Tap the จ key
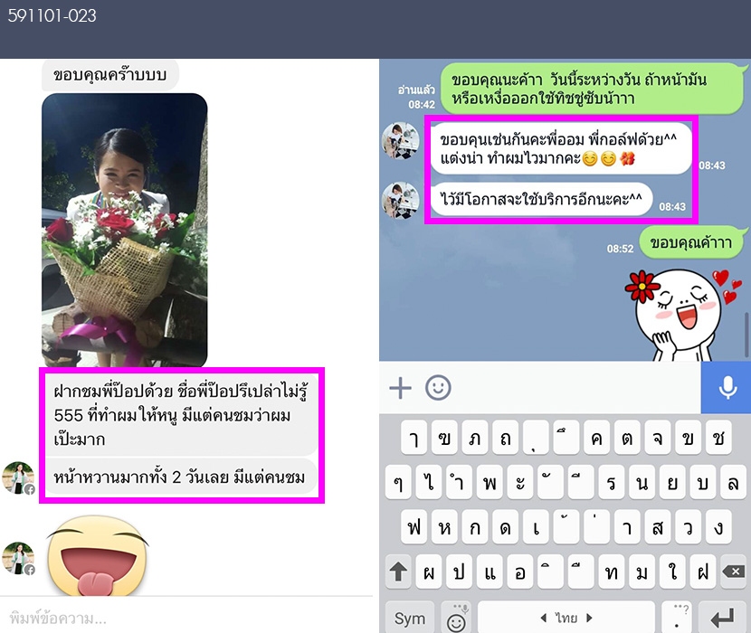 pos(658,437)
